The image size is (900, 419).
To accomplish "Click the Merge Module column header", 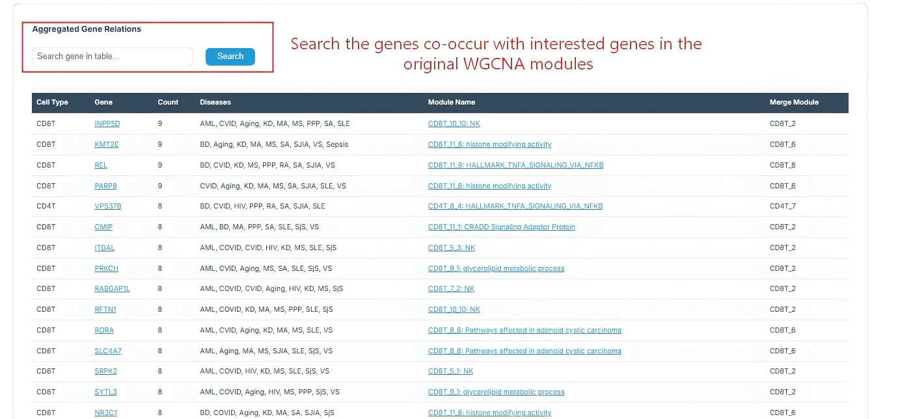I will point(794,102).
